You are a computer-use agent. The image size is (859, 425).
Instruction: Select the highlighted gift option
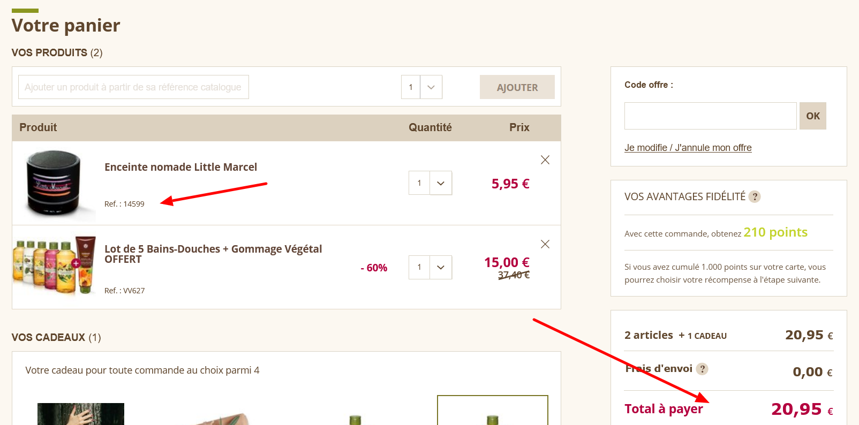(492, 412)
